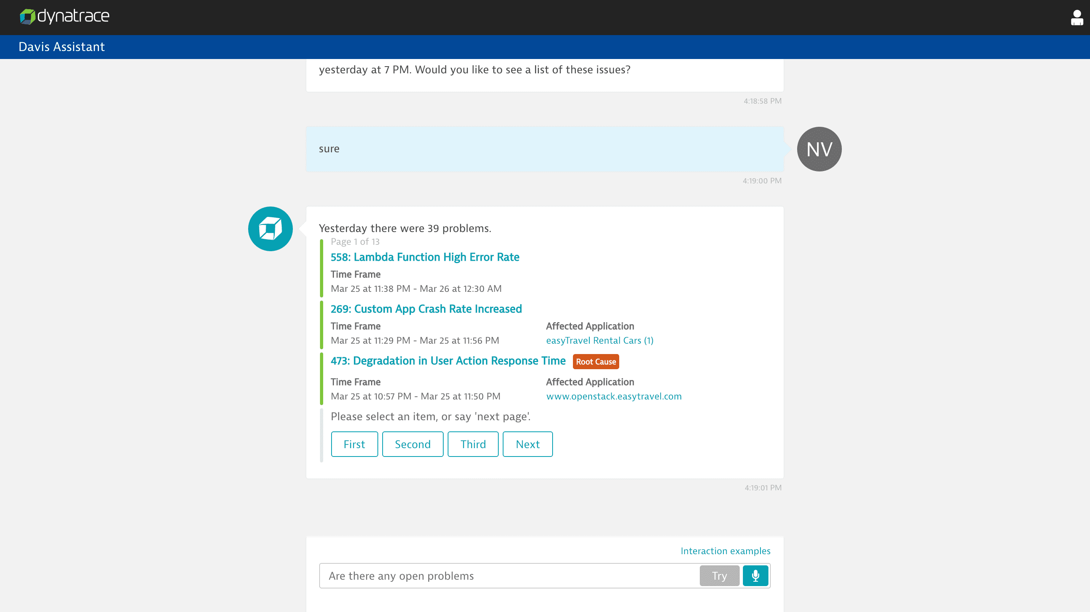
Task: Open problem 473 Degradation in User Action Response Time
Action: click(448, 361)
